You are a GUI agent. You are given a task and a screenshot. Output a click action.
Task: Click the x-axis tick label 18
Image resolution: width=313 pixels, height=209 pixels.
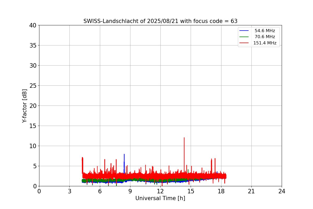pyautogui.click(x=221, y=191)
